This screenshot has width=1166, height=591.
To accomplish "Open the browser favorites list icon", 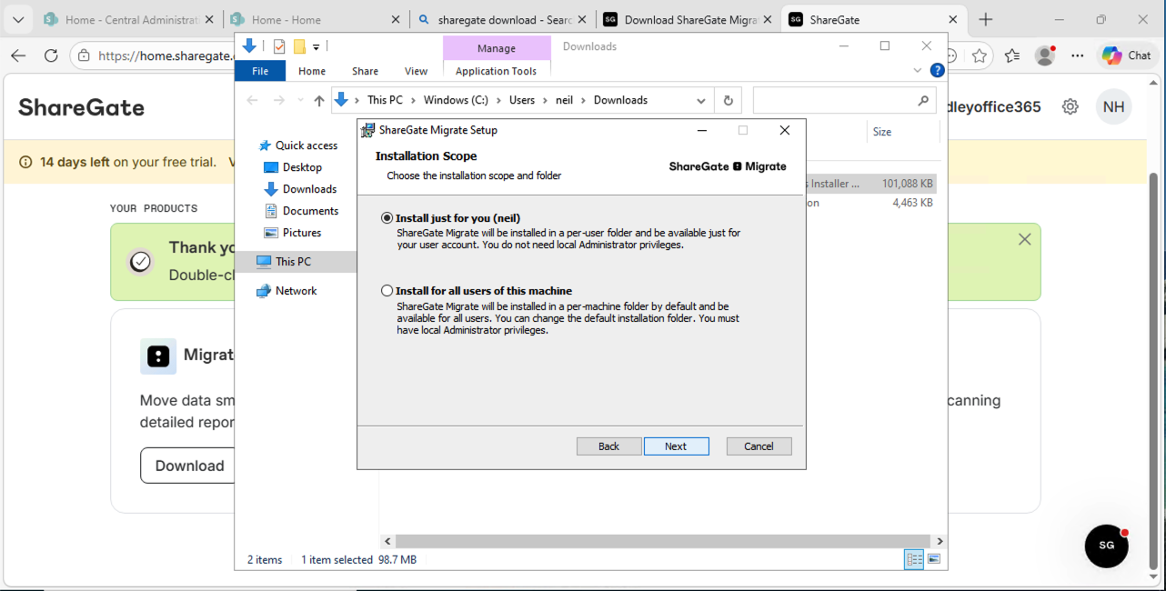I will [x=1012, y=55].
